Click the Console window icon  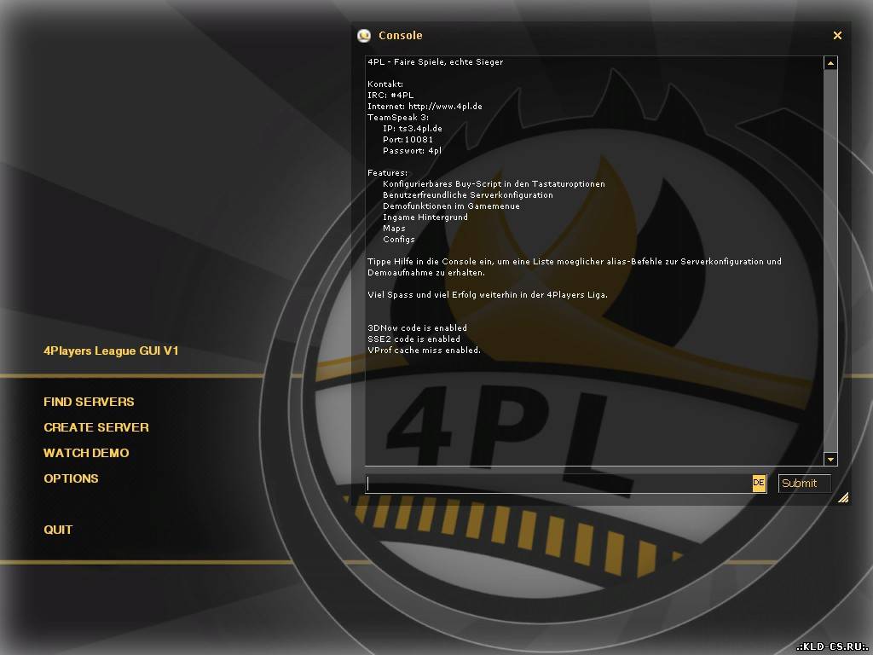364,35
